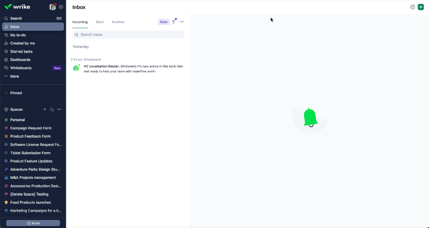This screenshot has height=228, width=429.
Task: Click the Whiteboard label on notification
Action: 92,59
